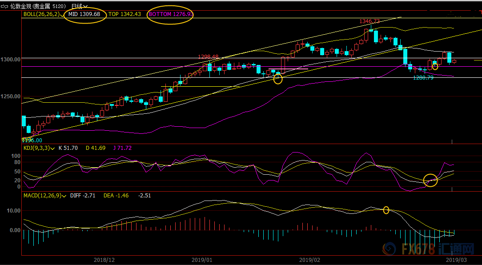Viewport: 482px width, 265px height.
Task: Click the DEA -1.46 reading
Action: click(x=116, y=196)
